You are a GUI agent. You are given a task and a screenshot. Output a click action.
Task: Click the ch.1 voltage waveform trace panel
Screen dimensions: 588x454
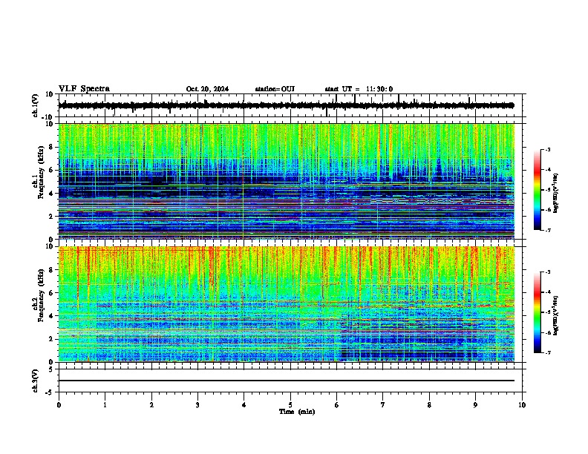(292, 105)
